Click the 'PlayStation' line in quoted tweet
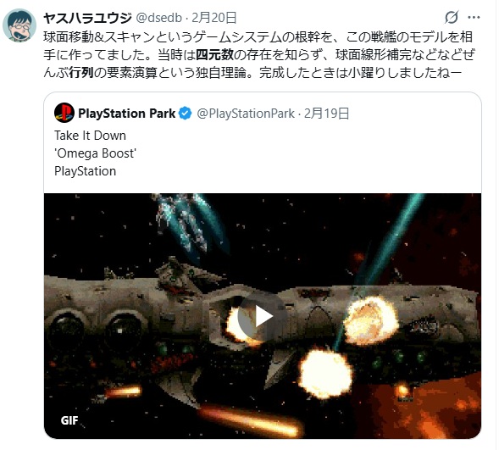 click(x=85, y=171)
